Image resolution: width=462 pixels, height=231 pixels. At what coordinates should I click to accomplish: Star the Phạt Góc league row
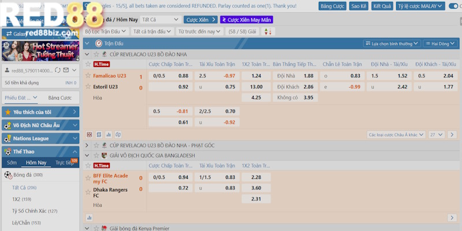pos(96,146)
